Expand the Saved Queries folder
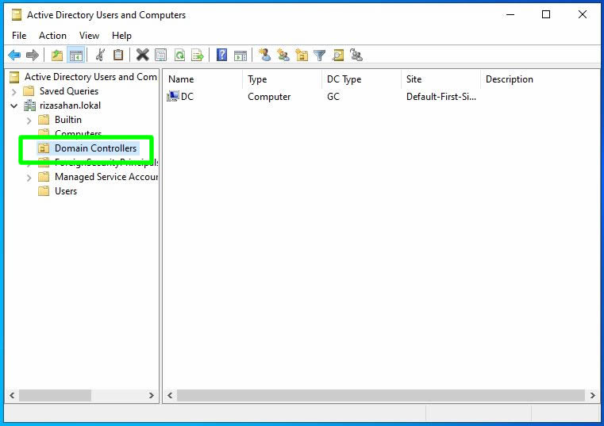Image resolution: width=604 pixels, height=426 pixels. pos(14,91)
